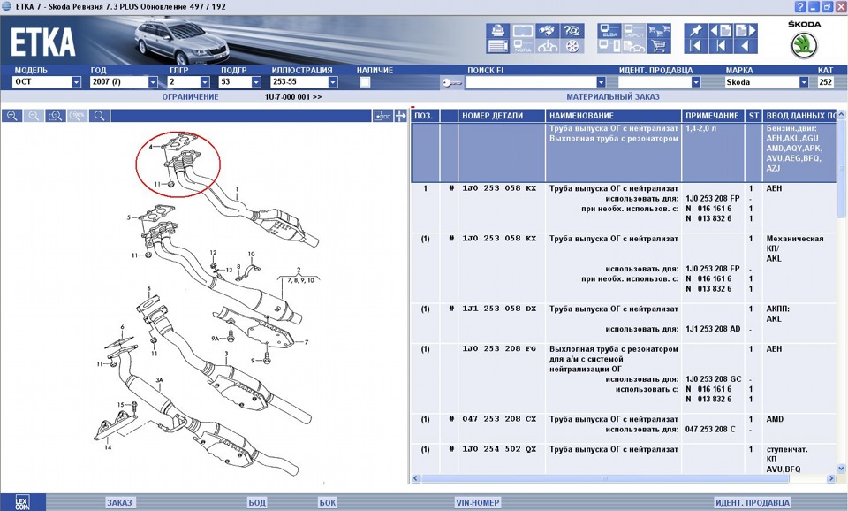The height and width of the screenshot is (511, 848).
Task: Click the НОМЕР ДЕТАЛИ column header
Action: 502,115
